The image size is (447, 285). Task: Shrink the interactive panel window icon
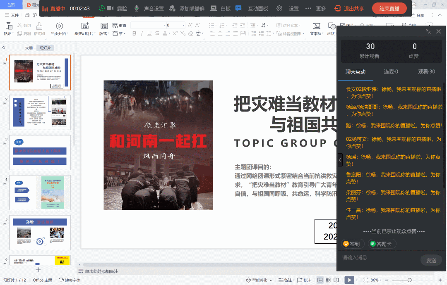[428, 31]
